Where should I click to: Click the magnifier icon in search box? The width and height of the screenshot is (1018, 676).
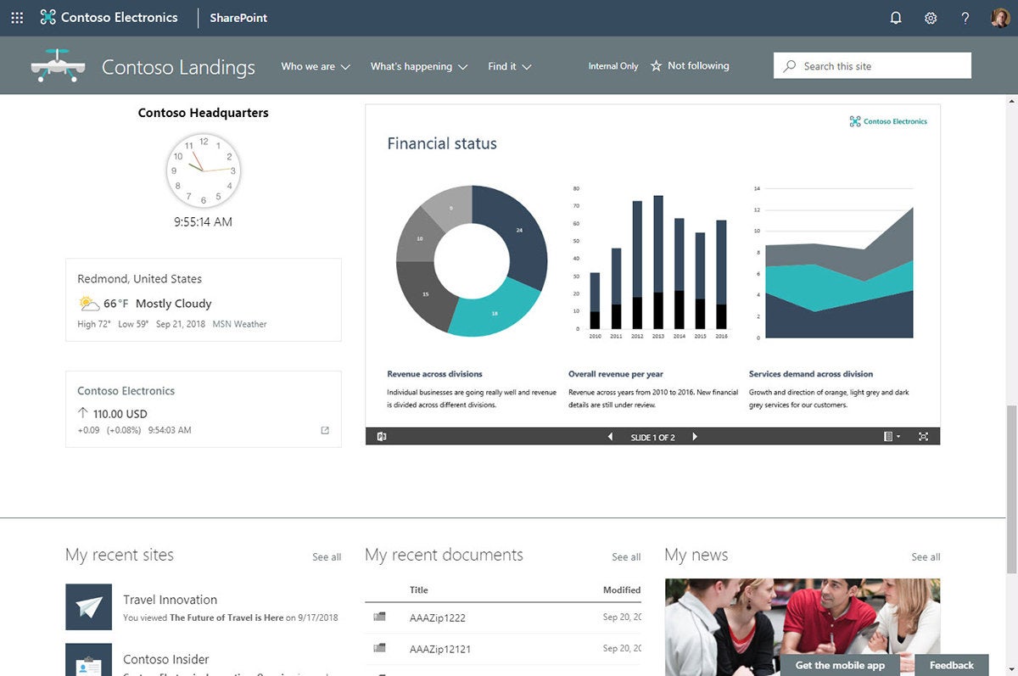click(x=790, y=66)
